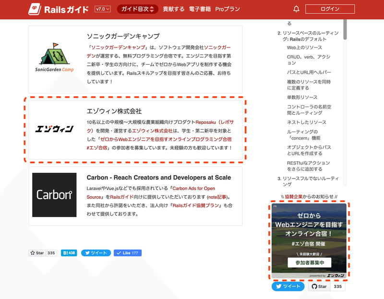Click the SonicGarden Camp tent logo

point(54,58)
